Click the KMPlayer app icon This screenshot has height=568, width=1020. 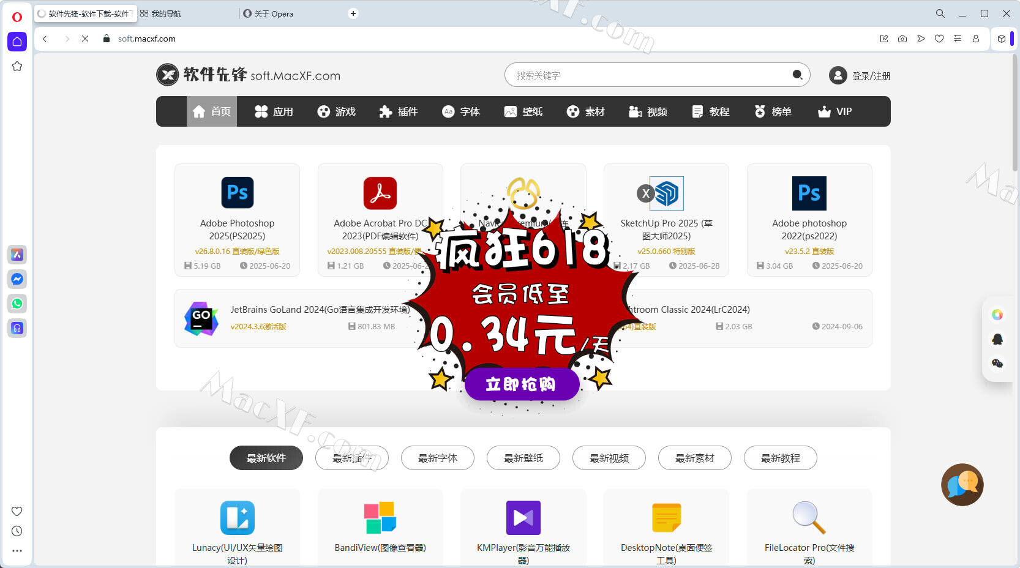coord(523,518)
